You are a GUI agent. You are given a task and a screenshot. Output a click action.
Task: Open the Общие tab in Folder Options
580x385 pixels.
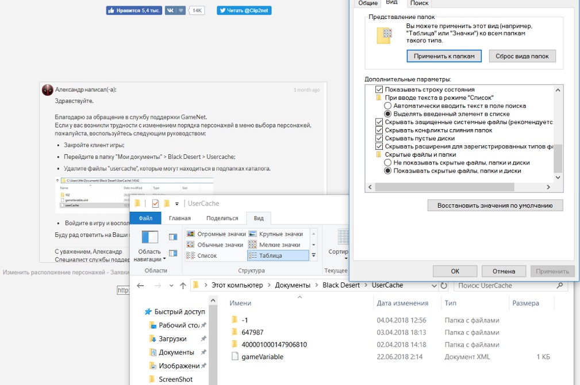368,3
